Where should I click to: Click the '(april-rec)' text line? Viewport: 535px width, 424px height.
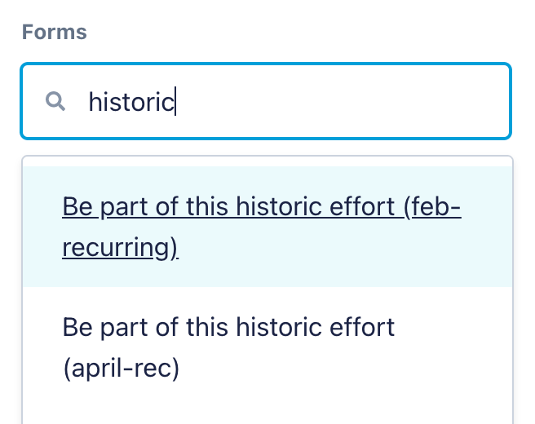[121, 369]
